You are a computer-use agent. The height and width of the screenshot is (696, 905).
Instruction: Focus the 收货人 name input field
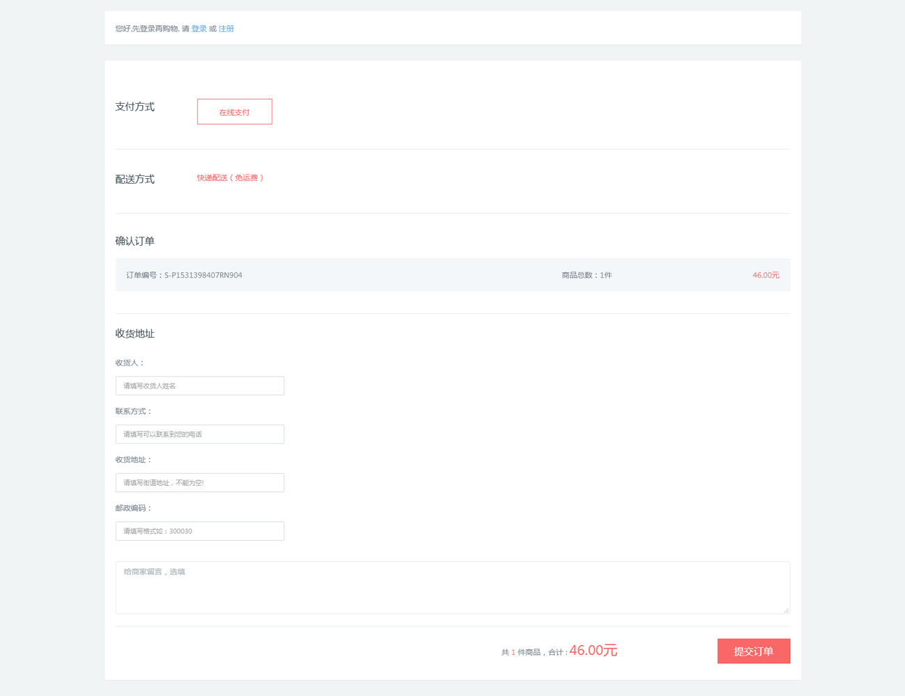[200, 386]
